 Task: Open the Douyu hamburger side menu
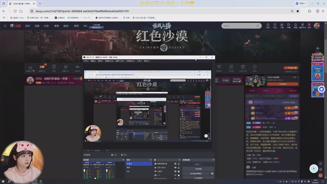pyautogui.click(x=5, y=26)
